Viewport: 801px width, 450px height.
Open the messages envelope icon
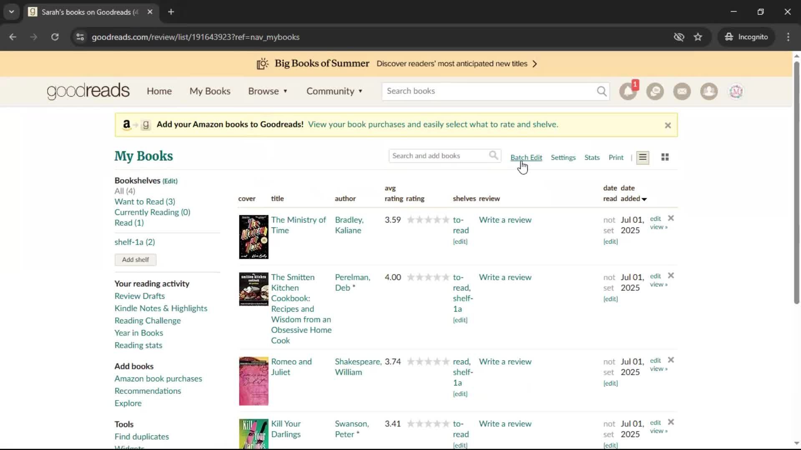pyautogui.click(x=682, y=91)
